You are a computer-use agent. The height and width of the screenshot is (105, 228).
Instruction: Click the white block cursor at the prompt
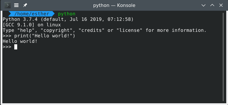coord(16,47)
